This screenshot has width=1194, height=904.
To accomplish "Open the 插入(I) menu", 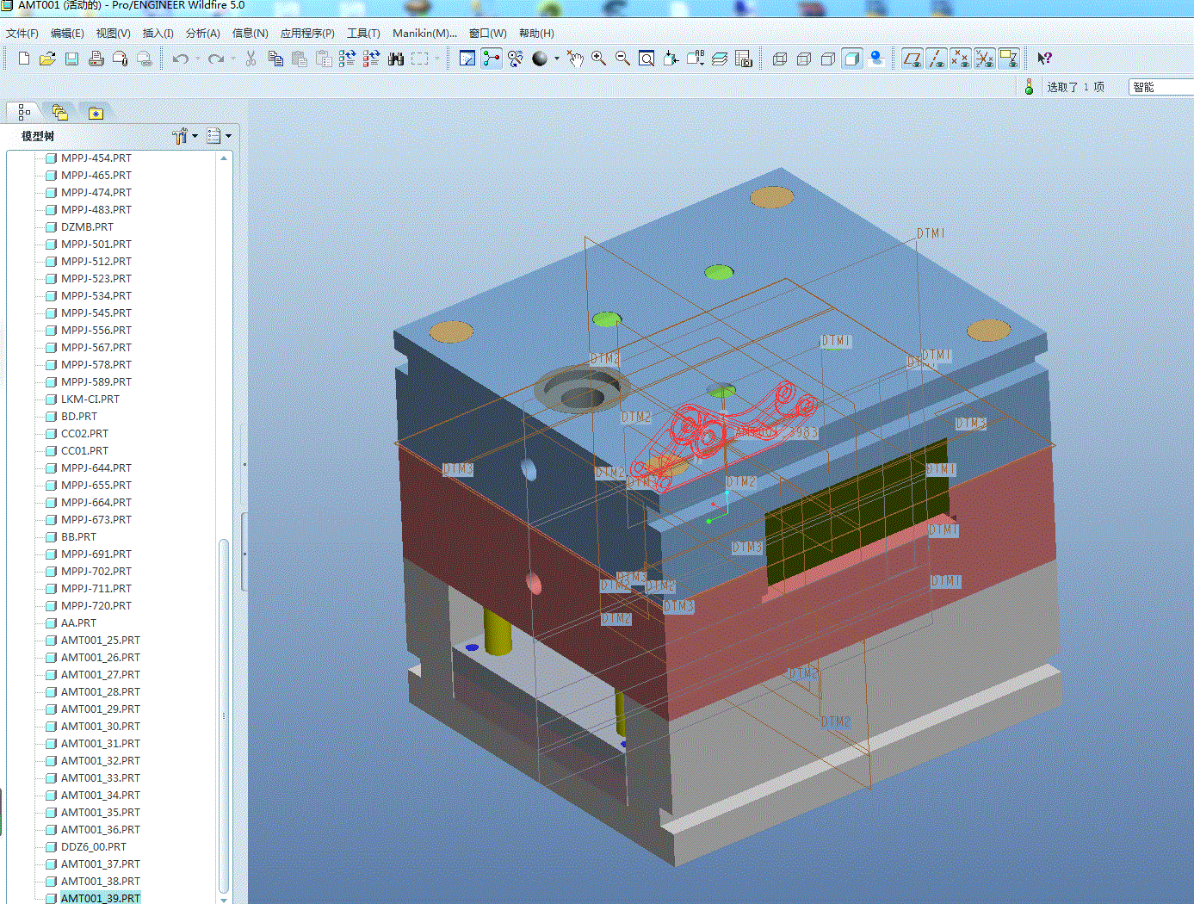I will (x=158, y=34).
